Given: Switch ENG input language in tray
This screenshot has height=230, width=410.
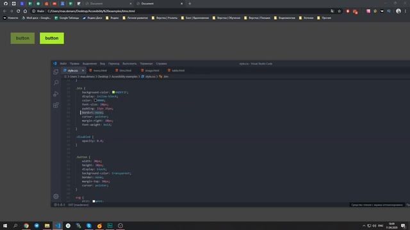Looking at the screenshot, I should 381,226.
